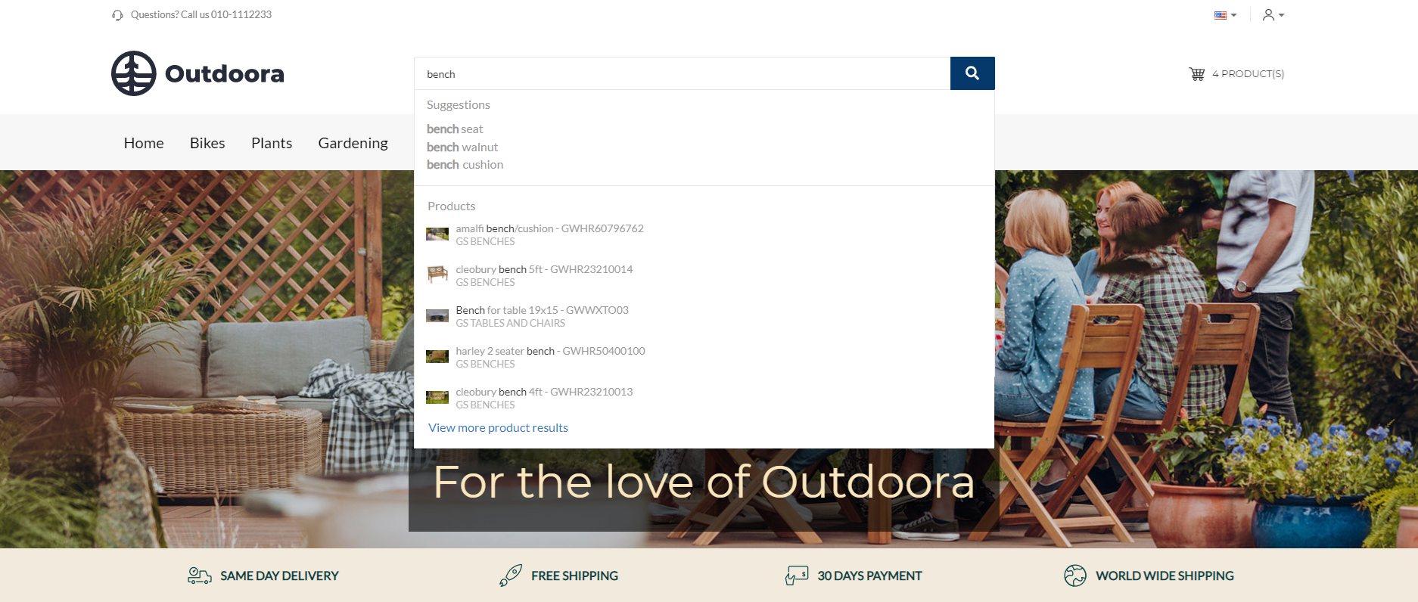Click View more product results link
1418x602 pixels.
[x=498, y=428]
